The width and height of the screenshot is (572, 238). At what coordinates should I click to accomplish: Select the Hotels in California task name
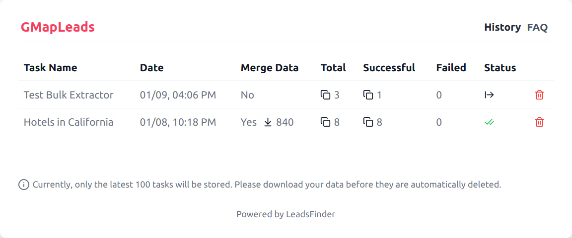(69, 122)
